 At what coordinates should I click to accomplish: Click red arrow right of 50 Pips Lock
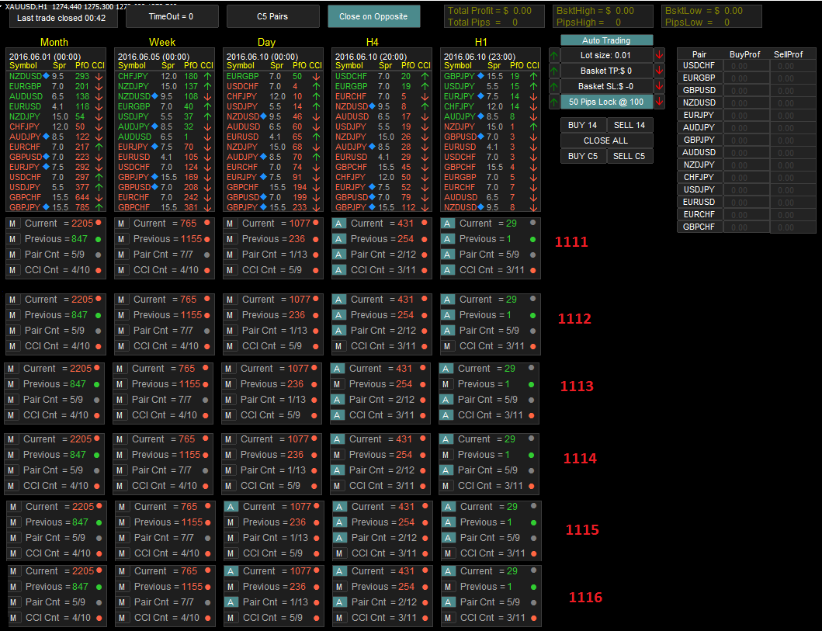[659, 102]
